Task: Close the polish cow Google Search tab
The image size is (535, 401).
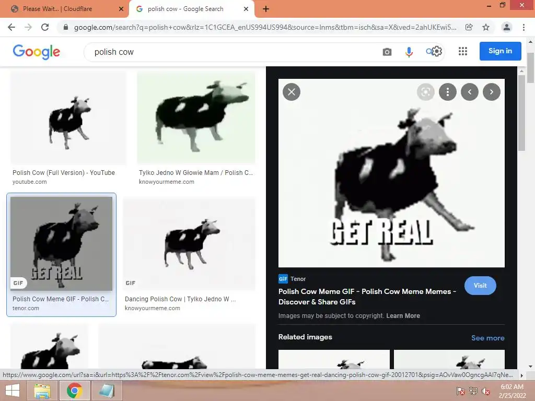Action: [246, 9]
